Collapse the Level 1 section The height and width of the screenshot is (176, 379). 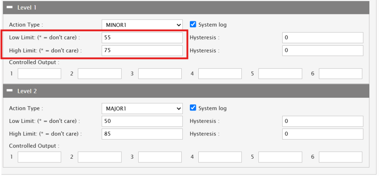point(10,7)
